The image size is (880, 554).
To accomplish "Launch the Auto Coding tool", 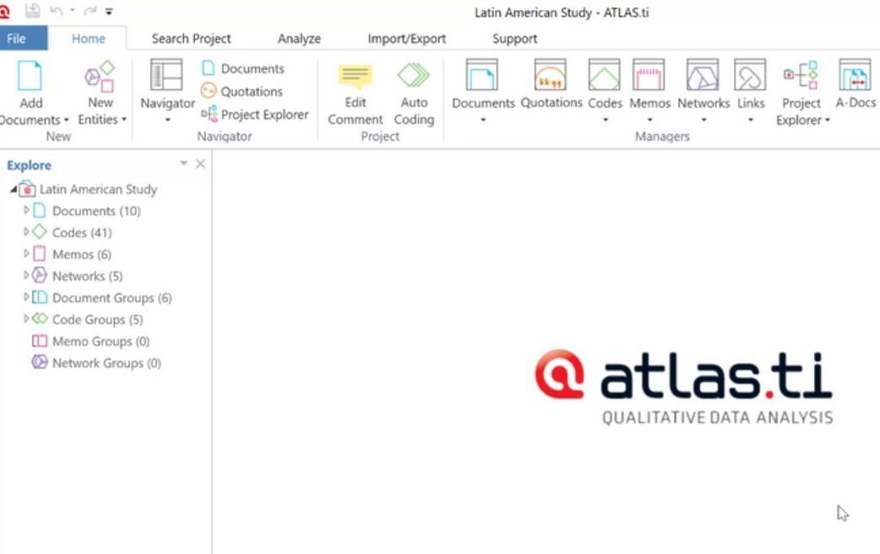I will pyautogui.click(x=413, y=75).
